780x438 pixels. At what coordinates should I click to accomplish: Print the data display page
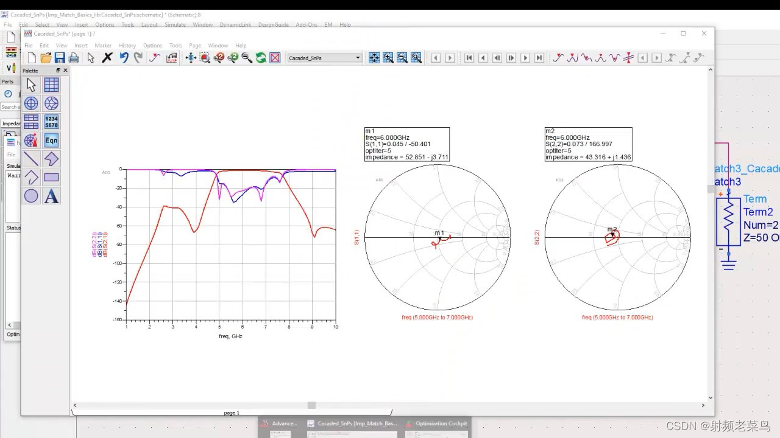[74, 58]
